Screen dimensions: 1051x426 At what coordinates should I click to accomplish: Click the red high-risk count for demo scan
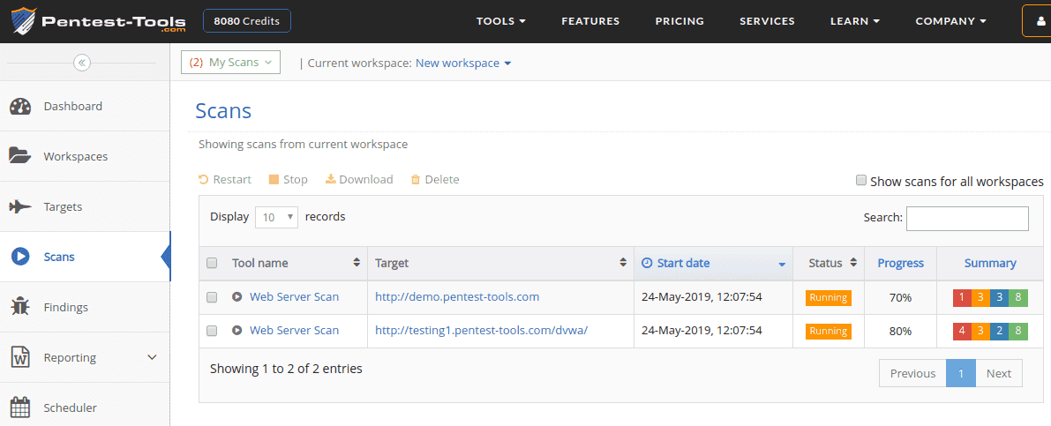(x=961, y=298)
